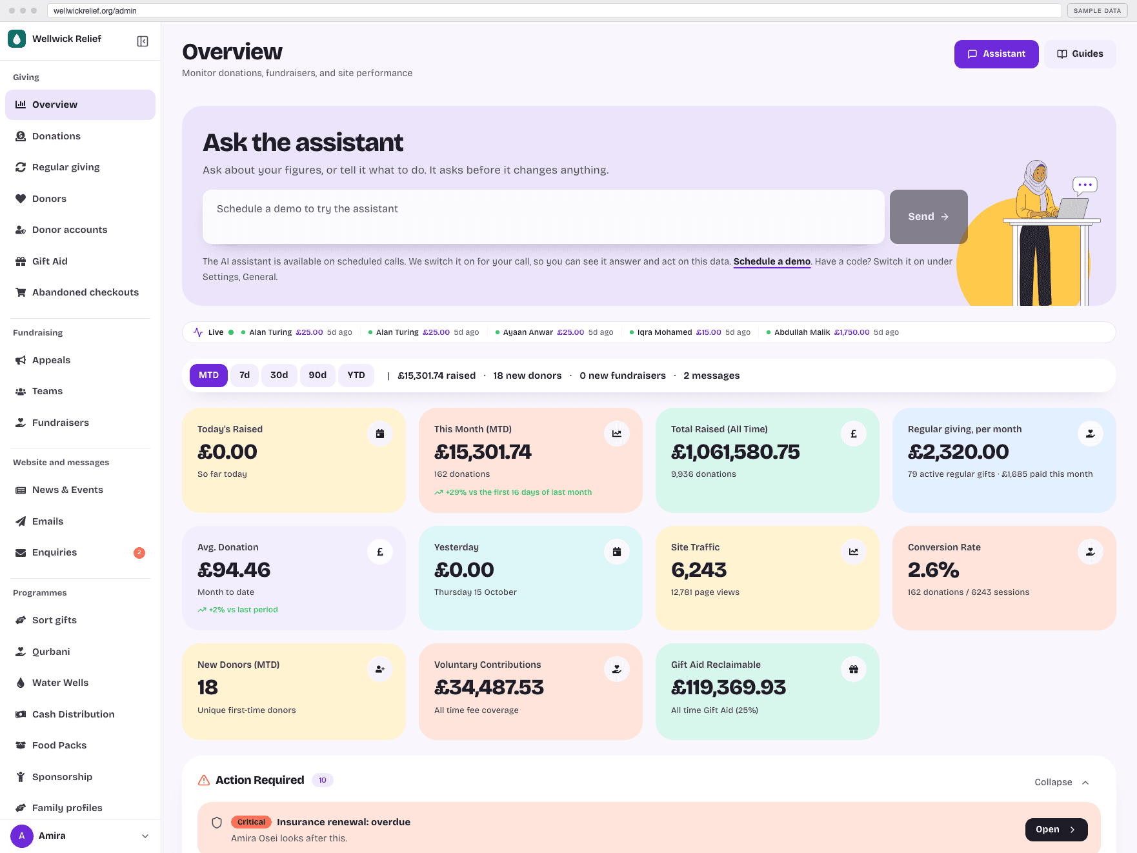
Task: Click the Action Required count badge 10
Action: point(323,780)
